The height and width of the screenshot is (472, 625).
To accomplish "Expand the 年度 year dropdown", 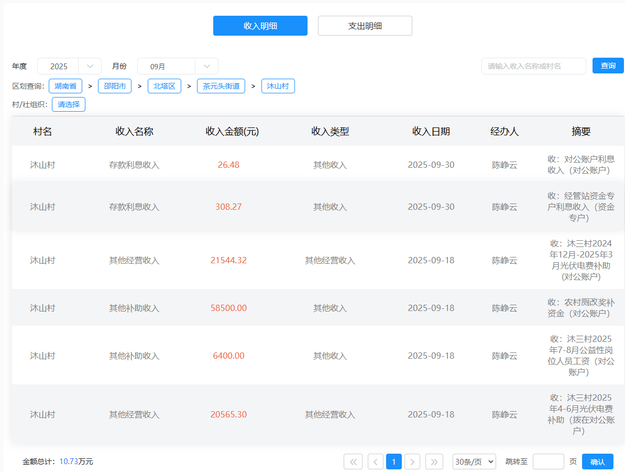I will 90,66.
